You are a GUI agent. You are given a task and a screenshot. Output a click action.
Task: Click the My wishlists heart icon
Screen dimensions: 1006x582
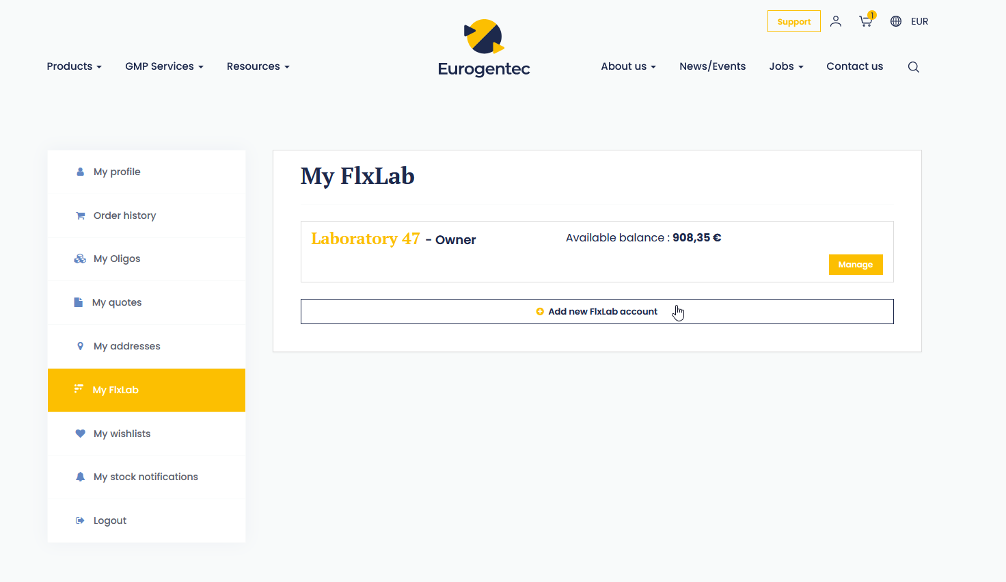click(x=80, y=434)
